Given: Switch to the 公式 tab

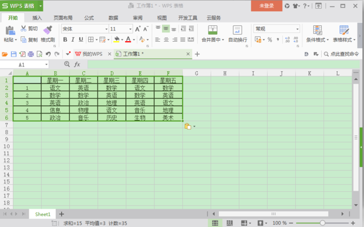Looking at the screenshot, I should [89, 18].
